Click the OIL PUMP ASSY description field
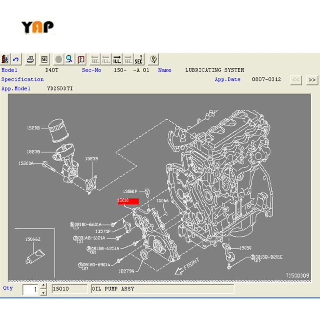320x320 pixels. click(x=162, y=289)
